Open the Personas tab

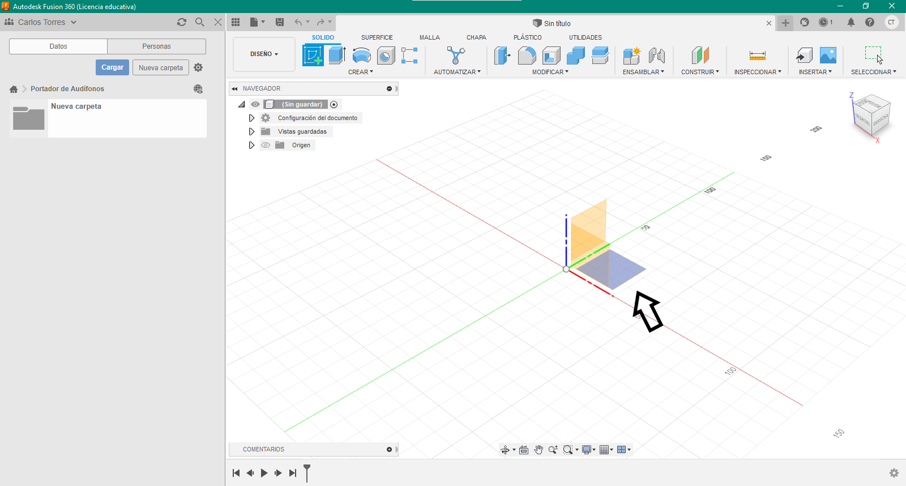pos(156,46)
